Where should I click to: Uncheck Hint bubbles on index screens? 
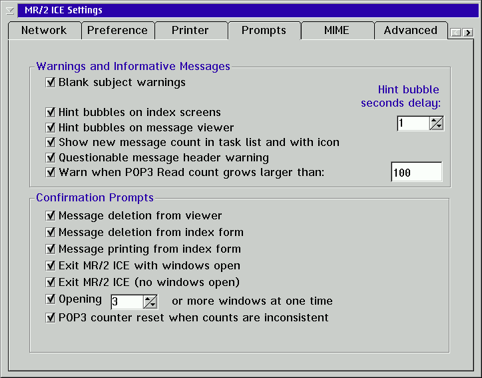click(x=51, y=113)
